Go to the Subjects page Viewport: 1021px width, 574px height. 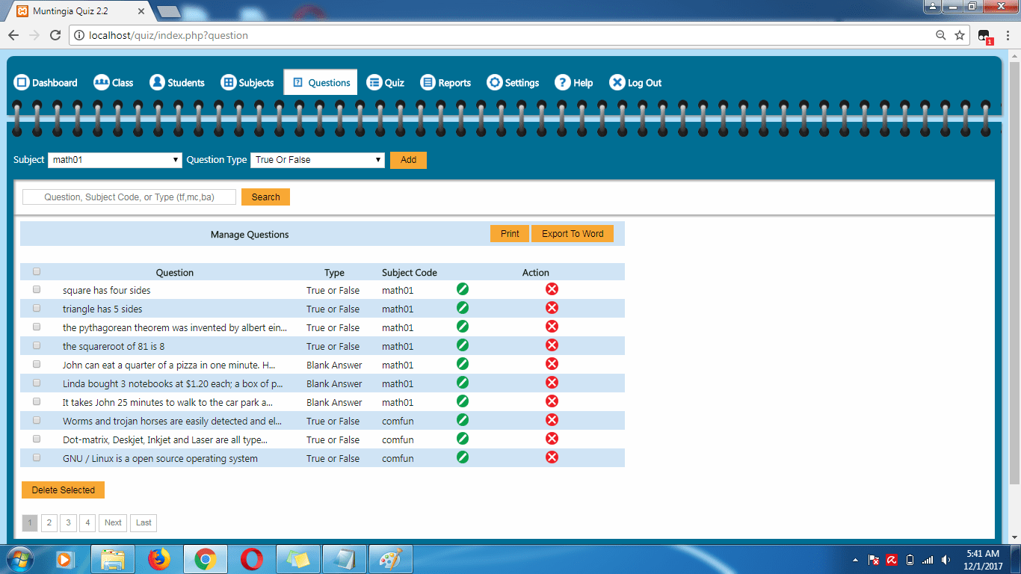click(x=247, y=82)
